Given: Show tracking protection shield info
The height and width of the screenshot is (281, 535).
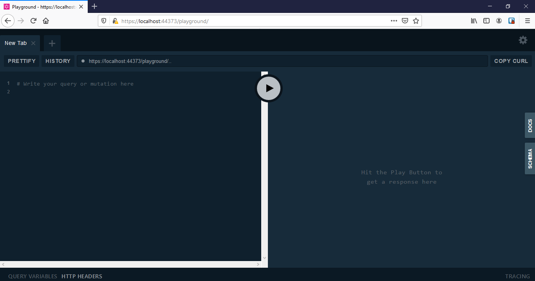Looking at the screenshot, I should (x=104, y=21).
